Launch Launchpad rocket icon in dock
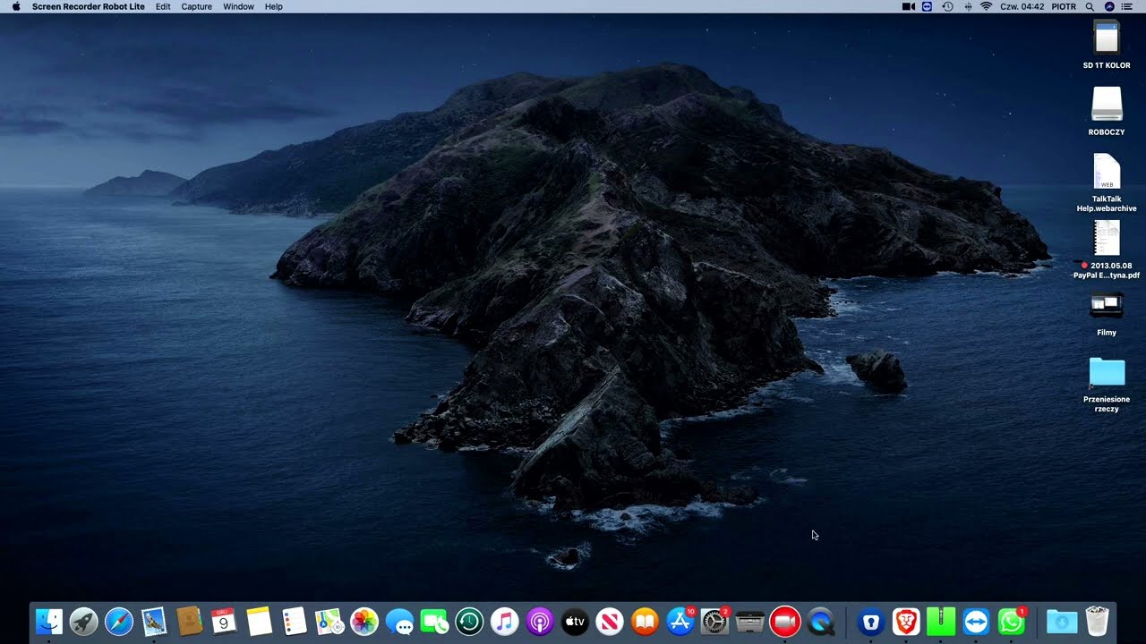This screenshot has width=1146, height=644. tap(84, 621)
